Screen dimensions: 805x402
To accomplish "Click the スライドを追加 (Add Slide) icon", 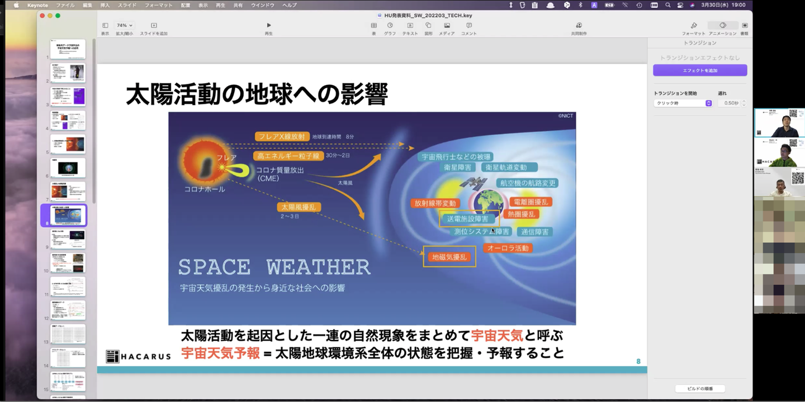I will click(x=154, y=26).
